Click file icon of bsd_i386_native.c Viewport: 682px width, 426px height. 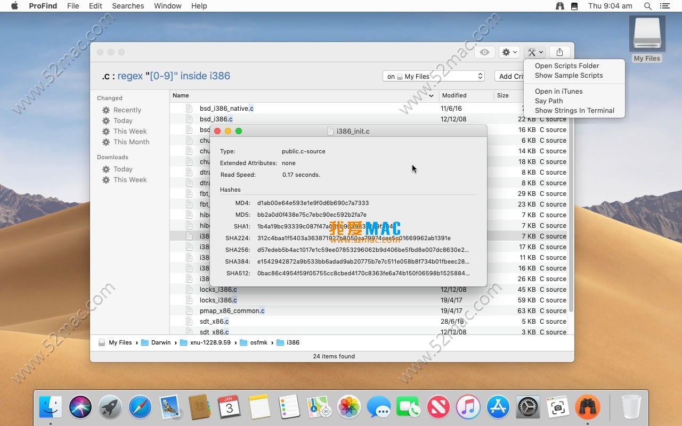(189, 108)
